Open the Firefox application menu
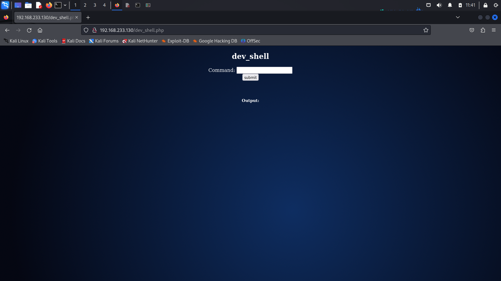Viewport: 501px width, 281px height. [494, 30]
